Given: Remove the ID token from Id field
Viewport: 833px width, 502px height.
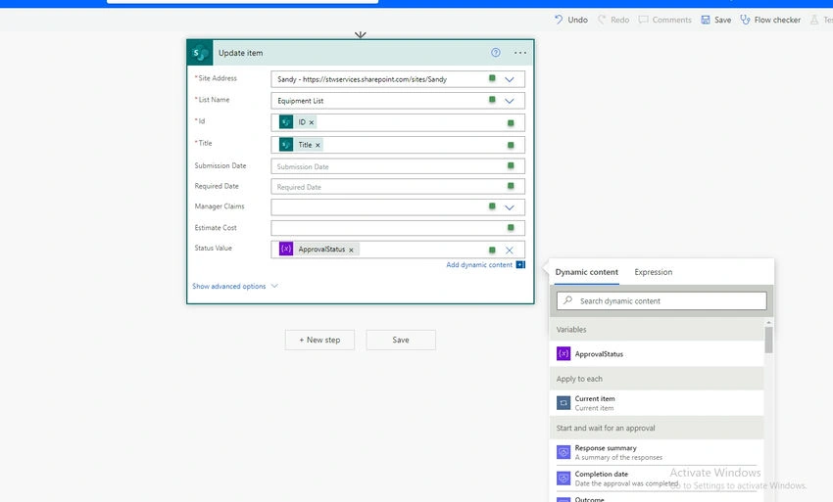Looking at the screenshot, I should pyautogui.click(x=312, y=122).
